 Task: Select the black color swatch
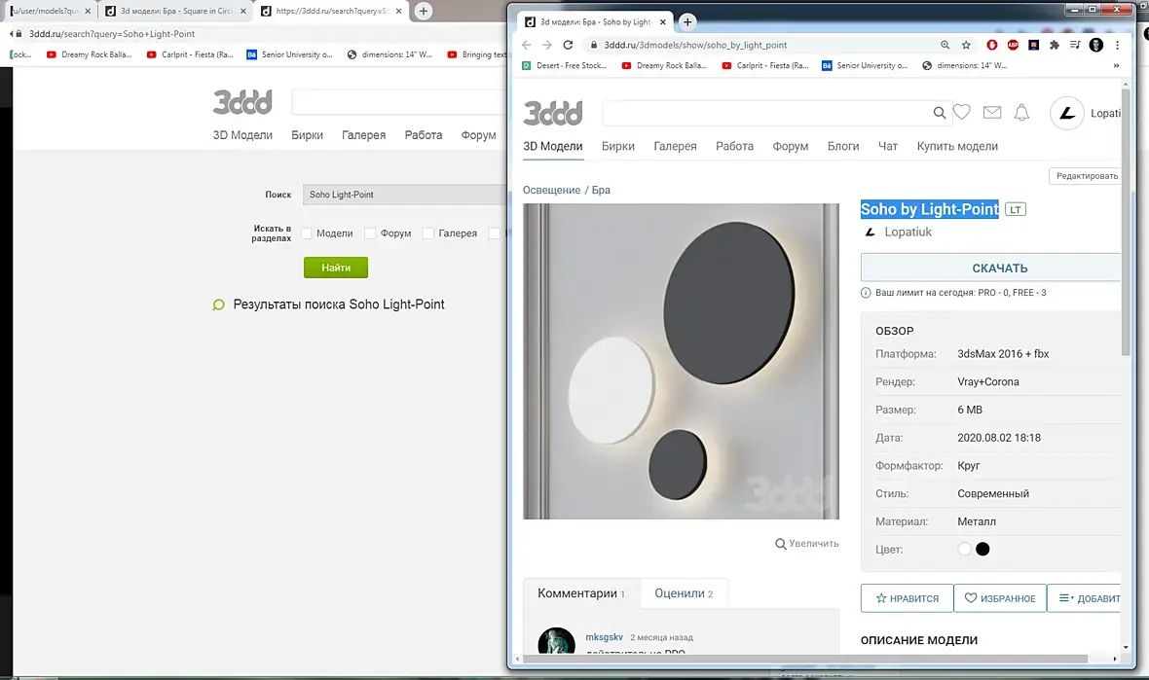point(982,549)
